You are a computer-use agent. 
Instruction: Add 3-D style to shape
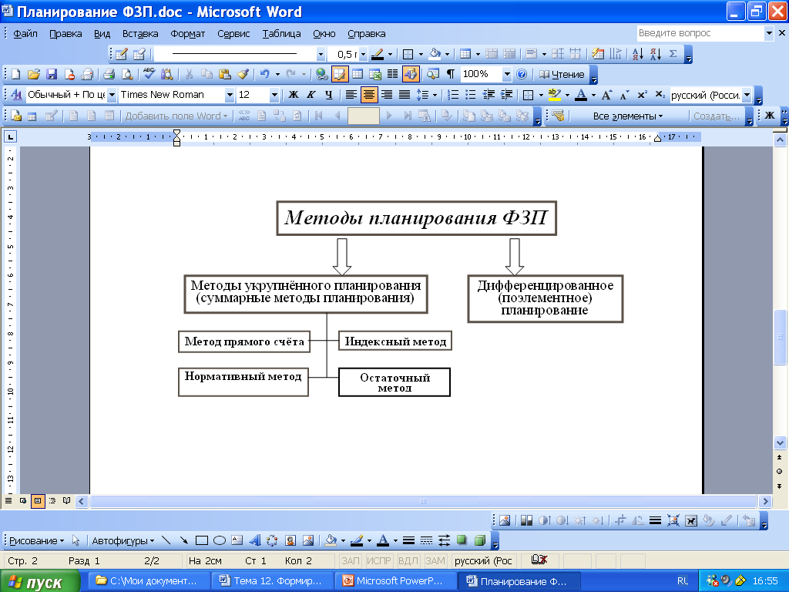(480, 540)
